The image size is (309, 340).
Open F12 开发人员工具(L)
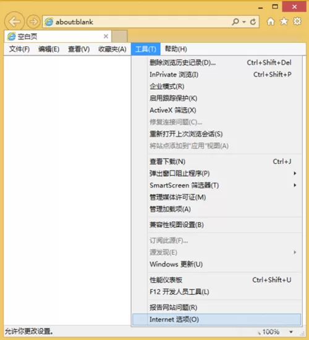point(217,292)
